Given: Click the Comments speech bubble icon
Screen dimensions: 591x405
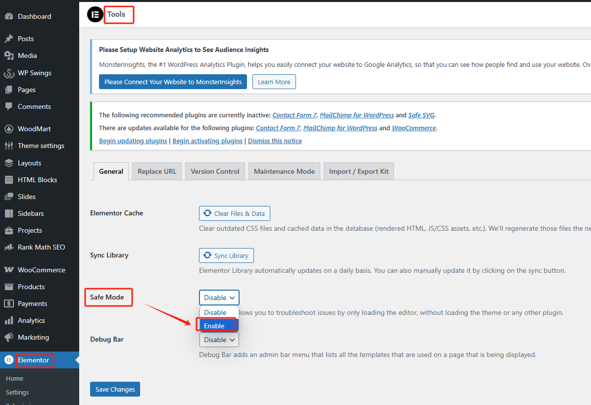Looking at the screenshot, I should click(x=8, y=106).
